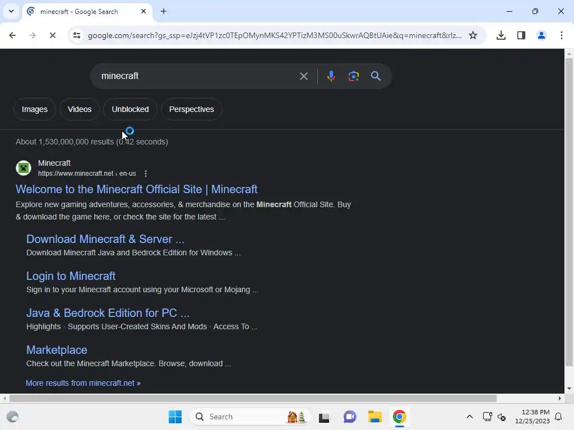Filter results by Images
This screenshot has height=430, width=574.
pos(35,109)
